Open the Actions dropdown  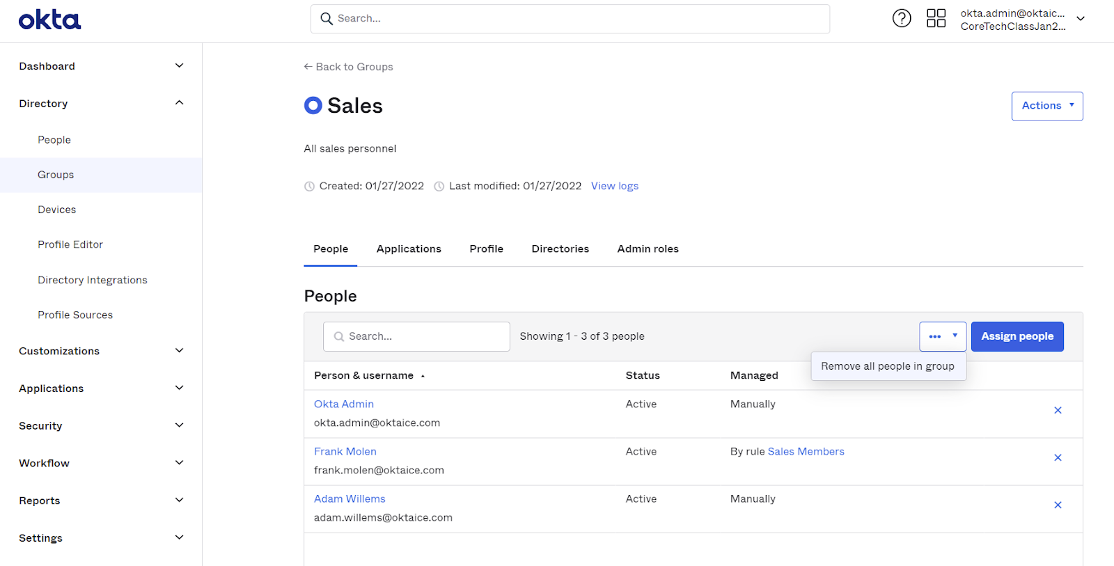[1046, 106]
